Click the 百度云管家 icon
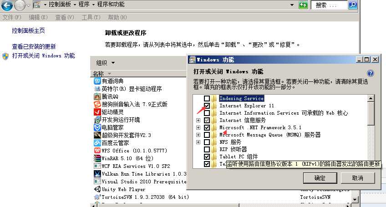The image size is (386, 207). pos(97,143)
